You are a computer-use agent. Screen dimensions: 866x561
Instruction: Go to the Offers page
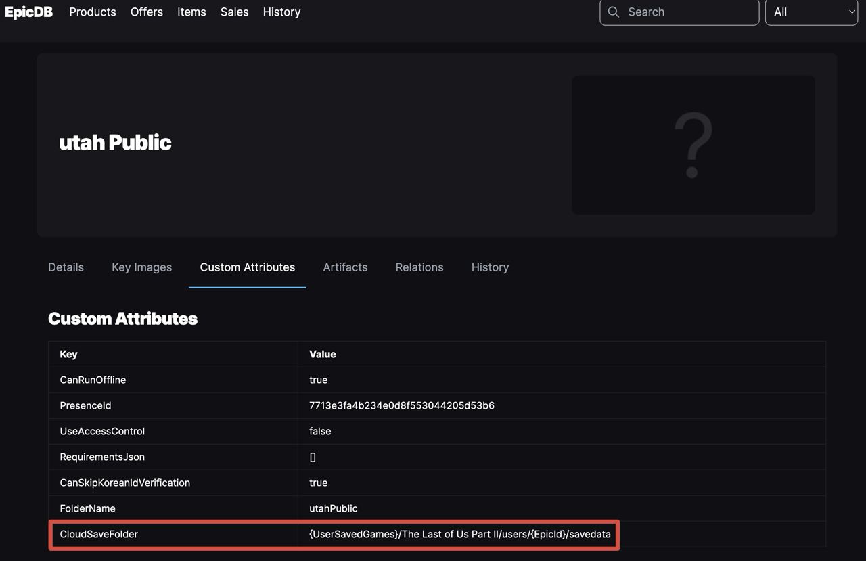[147, 12]
